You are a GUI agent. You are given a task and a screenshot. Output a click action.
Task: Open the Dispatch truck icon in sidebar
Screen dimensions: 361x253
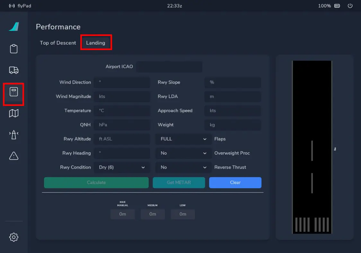pyautogui.click(x=13, y=70)
